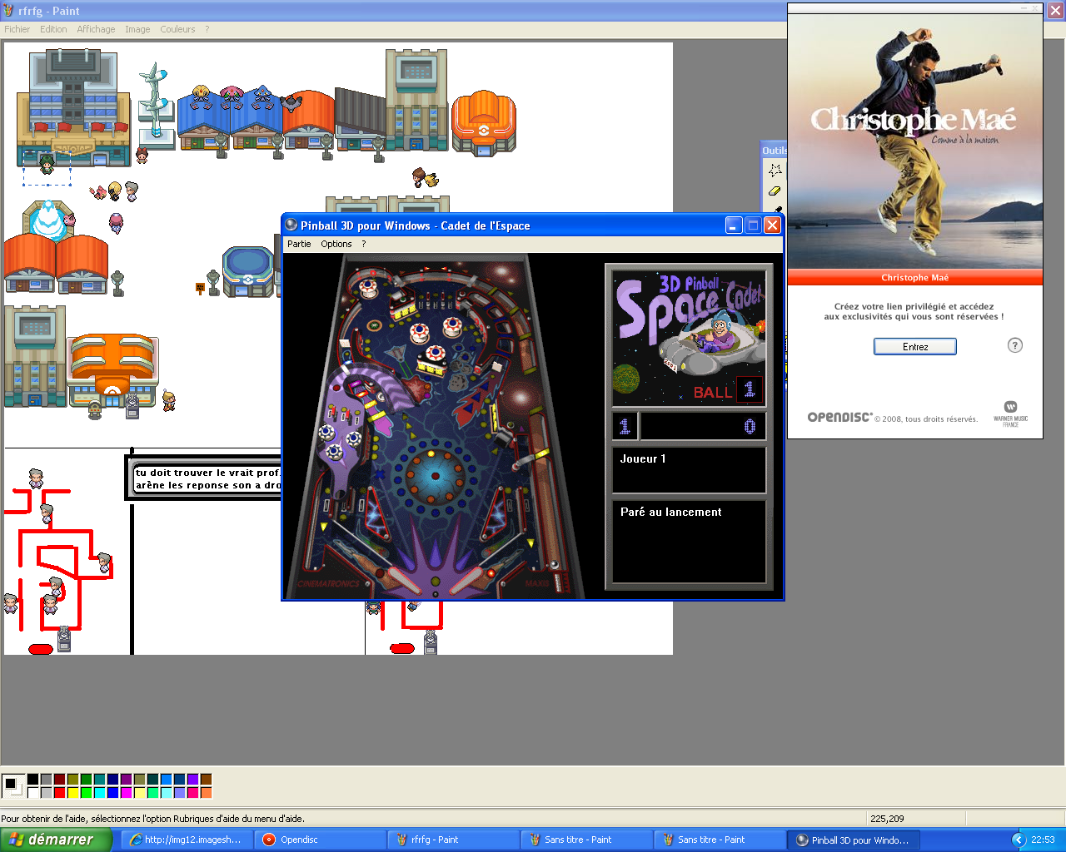
Task: Pick the white color swatch
Action: tap(32, 793)
